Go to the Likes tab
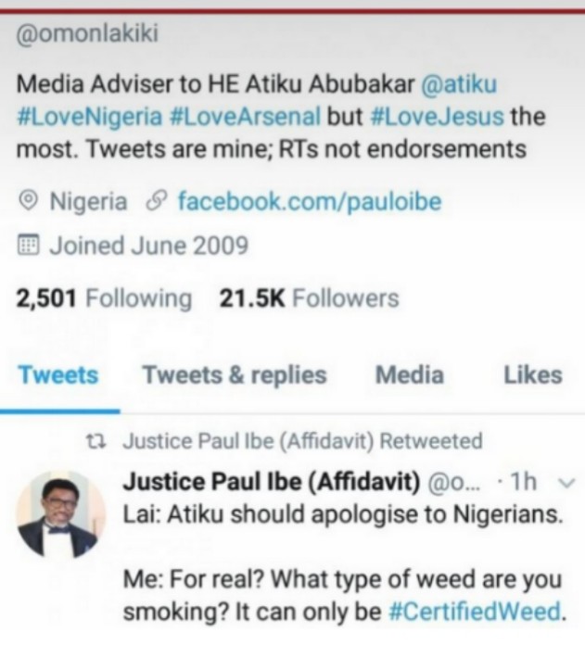 [533, 375]
